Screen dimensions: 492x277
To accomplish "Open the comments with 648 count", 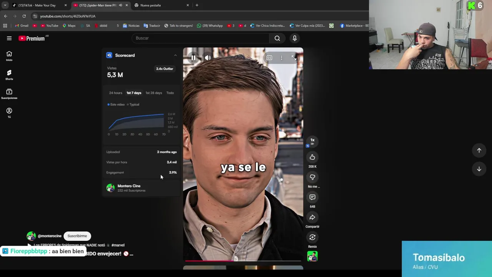I will [312, 197].
